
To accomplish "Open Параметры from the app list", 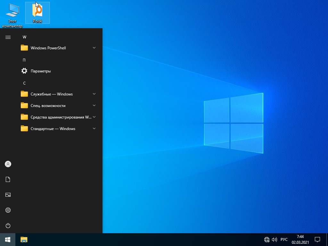I will coord(41,71).
